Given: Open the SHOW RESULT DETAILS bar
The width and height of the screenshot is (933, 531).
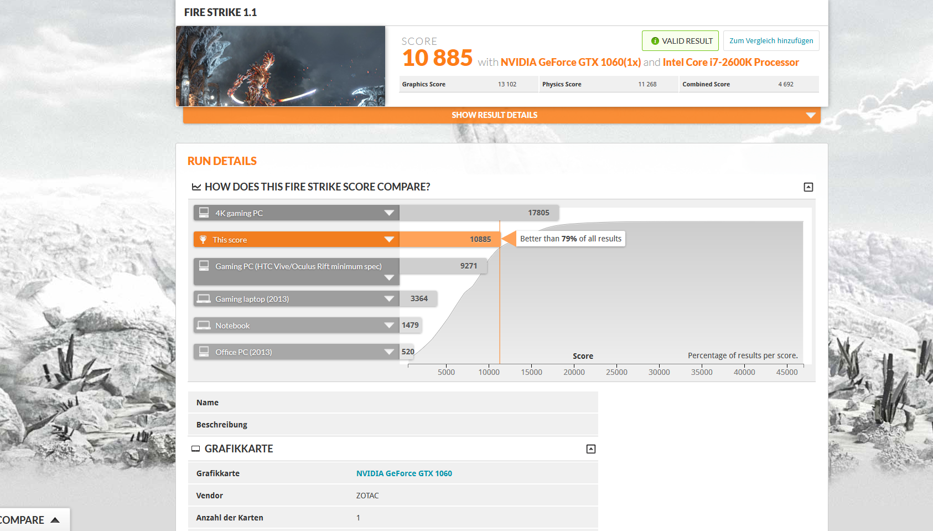Looking at the screenshot, I should click(502, 115).
